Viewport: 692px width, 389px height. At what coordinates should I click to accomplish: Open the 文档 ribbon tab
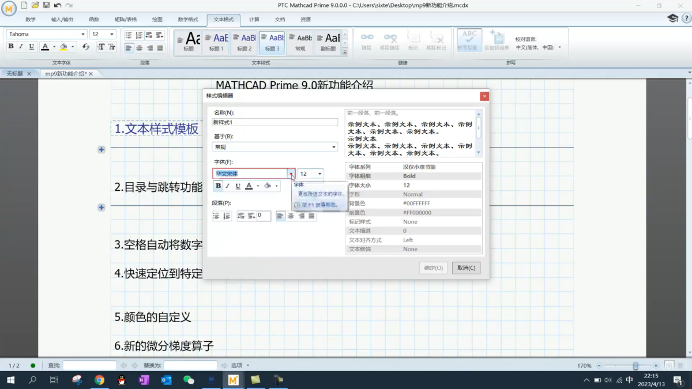280,20
